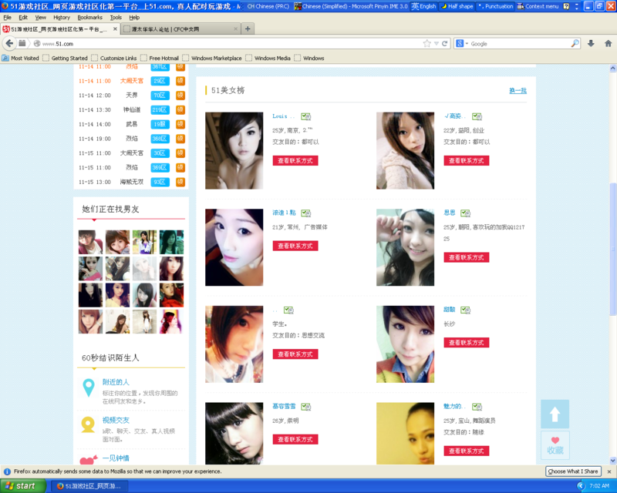The height and width of the screenshot is (493, 617).
Task: Click the 视频交友 webcam icon
Action: (89, 424)
